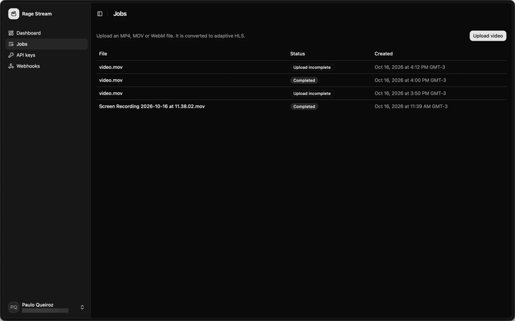
Task: Open Screen Recording 2026-10-16 at 11.38.02.mov job
Action: pos(152,107)
